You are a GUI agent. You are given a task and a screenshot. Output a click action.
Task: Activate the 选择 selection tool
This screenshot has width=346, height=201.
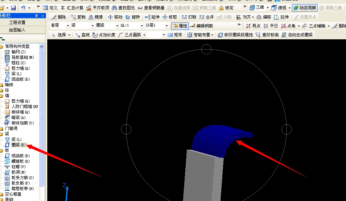pos(59,35)
